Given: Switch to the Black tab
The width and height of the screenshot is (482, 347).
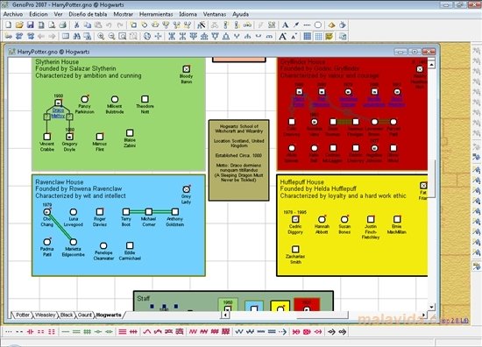Looking at the screenshot, I should [67, 315].
